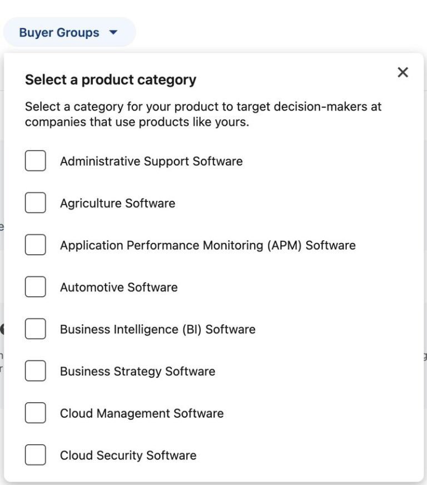The width and height of the screenshot is (427, 485).
Task: Click the Business Intelligence (BI) Software label
Action: pos(158,329)
